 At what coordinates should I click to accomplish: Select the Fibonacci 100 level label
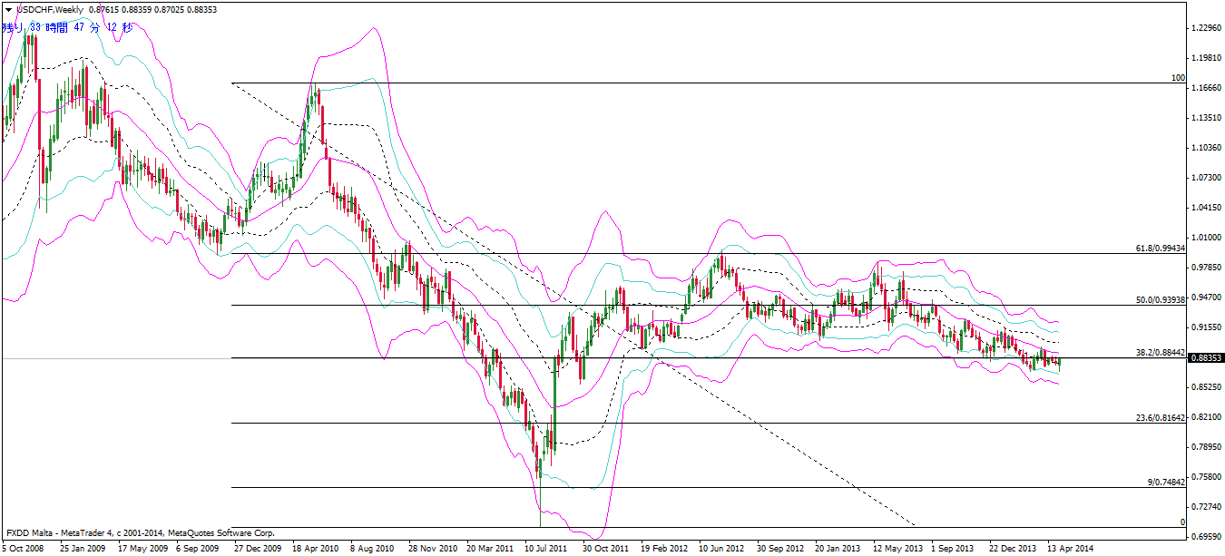click(x=1178, y=78)
